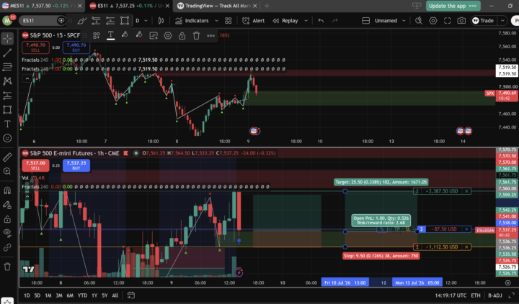Toggle magnet mode in the left sidebar
Screen dimensions: 519x304
click(7, 190)
